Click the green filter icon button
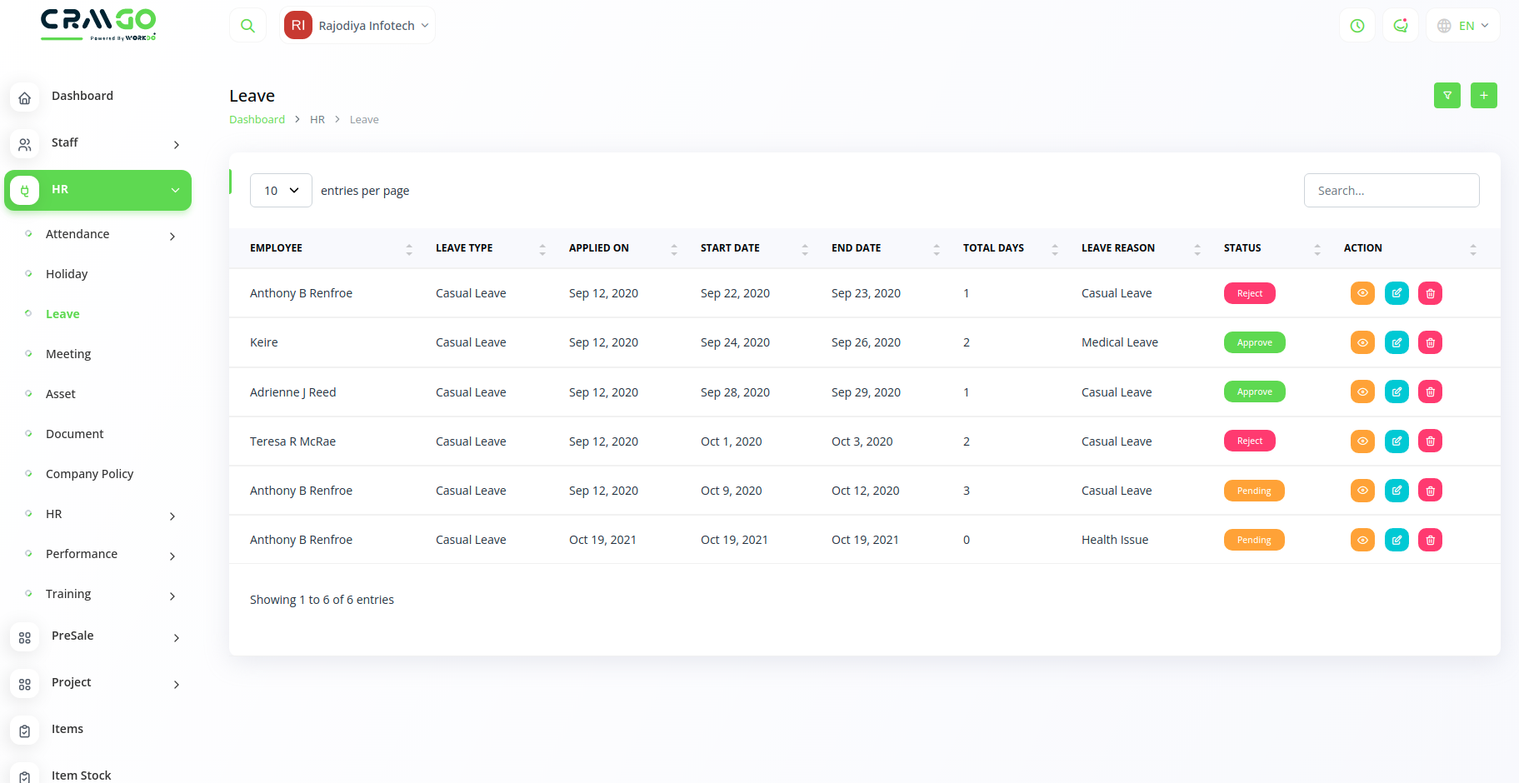Image resolution: width=1519 pixels, height=783 pixels. click(1447, 96)
